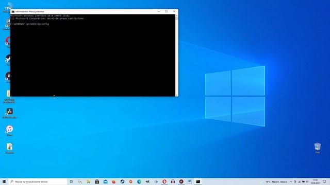Minimize the Command Prompt window

[x=159, y=11]
